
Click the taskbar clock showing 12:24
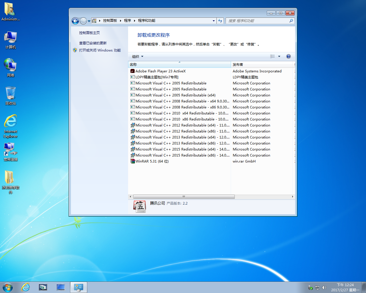(345, 287)
